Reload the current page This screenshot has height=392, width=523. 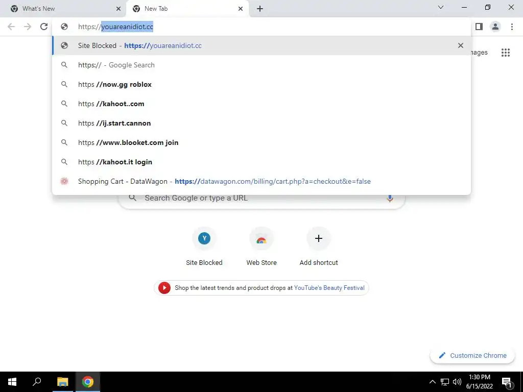pyautogui.click(x=44, y=27)
